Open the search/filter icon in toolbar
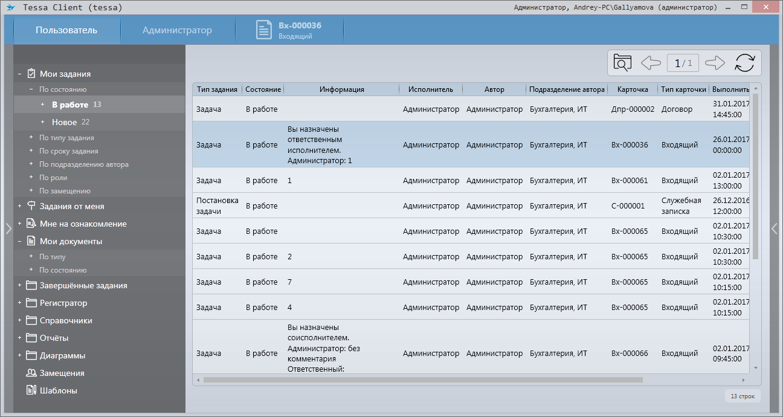This screenshot has width=783, height=417. tap(622, 63)
